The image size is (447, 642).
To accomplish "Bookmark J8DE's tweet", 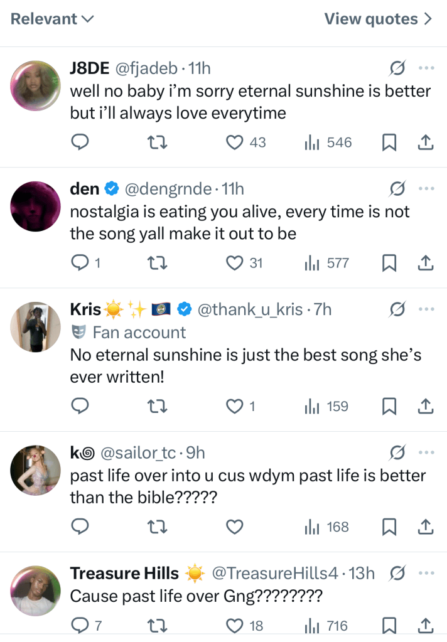I will pyautogui.click(x=389, y=143).
